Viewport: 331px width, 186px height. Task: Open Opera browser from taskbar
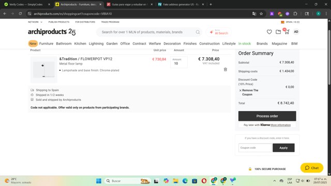(x=204, y=181)
